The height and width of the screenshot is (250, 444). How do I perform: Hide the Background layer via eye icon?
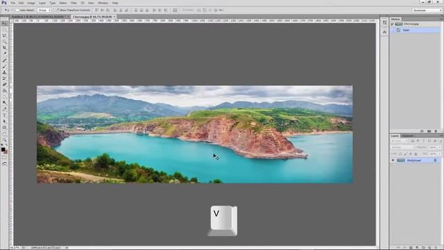point(393,160)
